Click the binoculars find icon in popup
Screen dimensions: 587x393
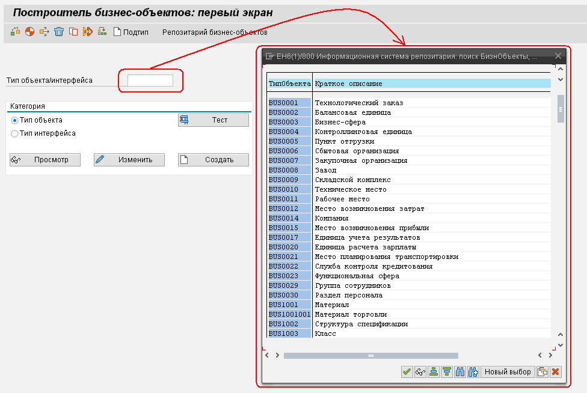460,372
